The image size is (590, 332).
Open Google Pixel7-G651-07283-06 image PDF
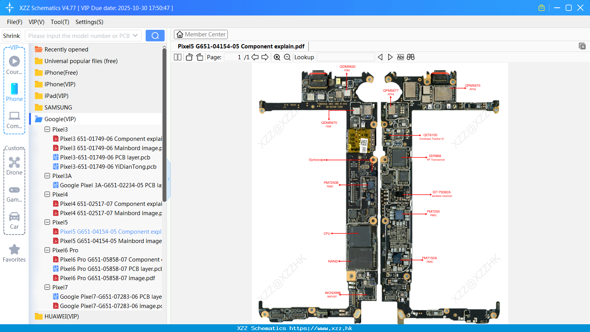(107, 306)
